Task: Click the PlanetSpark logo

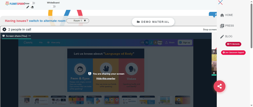Action: pos(15,3)
